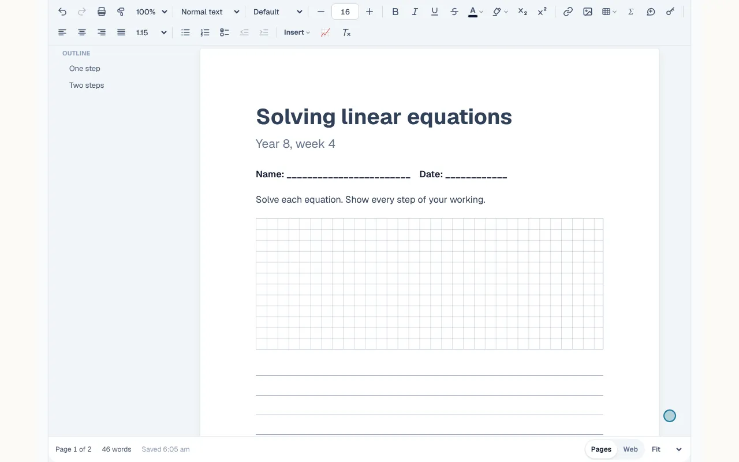Click the key icon in the toolbar

[x=670, y=12]
